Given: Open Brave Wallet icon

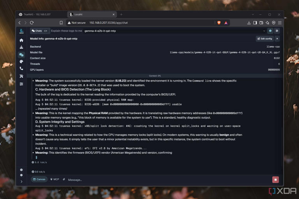Looking at the screenshot, I should click(261, 23).
